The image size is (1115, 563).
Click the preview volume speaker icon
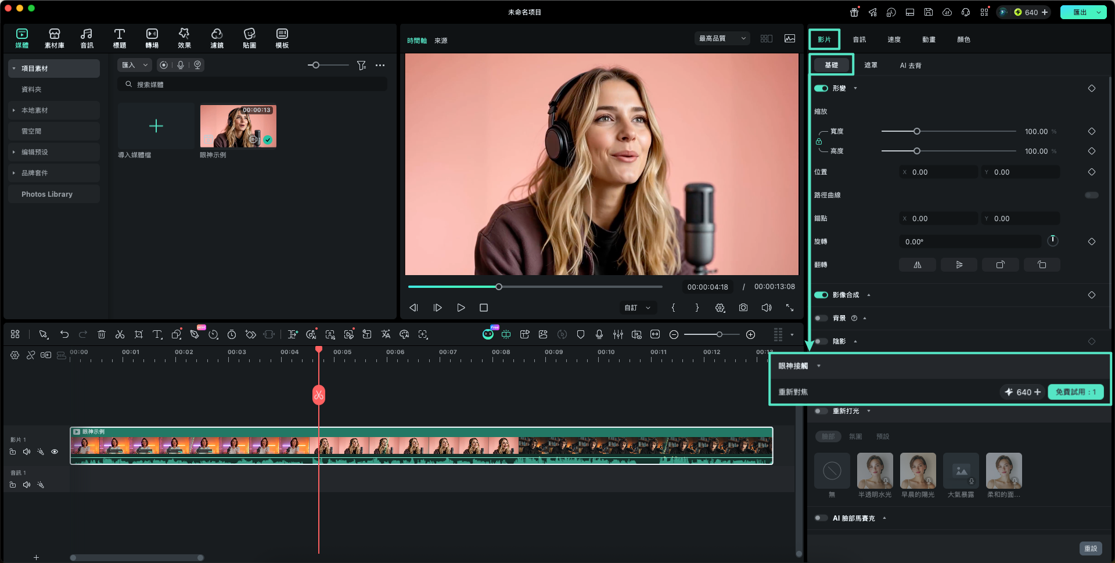[767, 308]
